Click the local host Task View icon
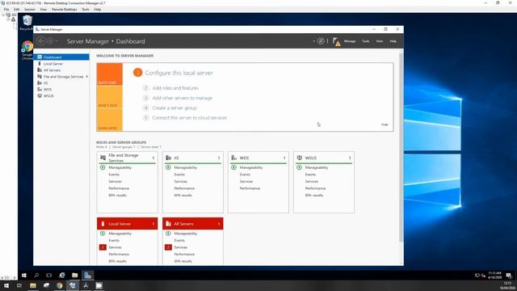This screenshot has height=291, width=517. [x=19, y=285]
